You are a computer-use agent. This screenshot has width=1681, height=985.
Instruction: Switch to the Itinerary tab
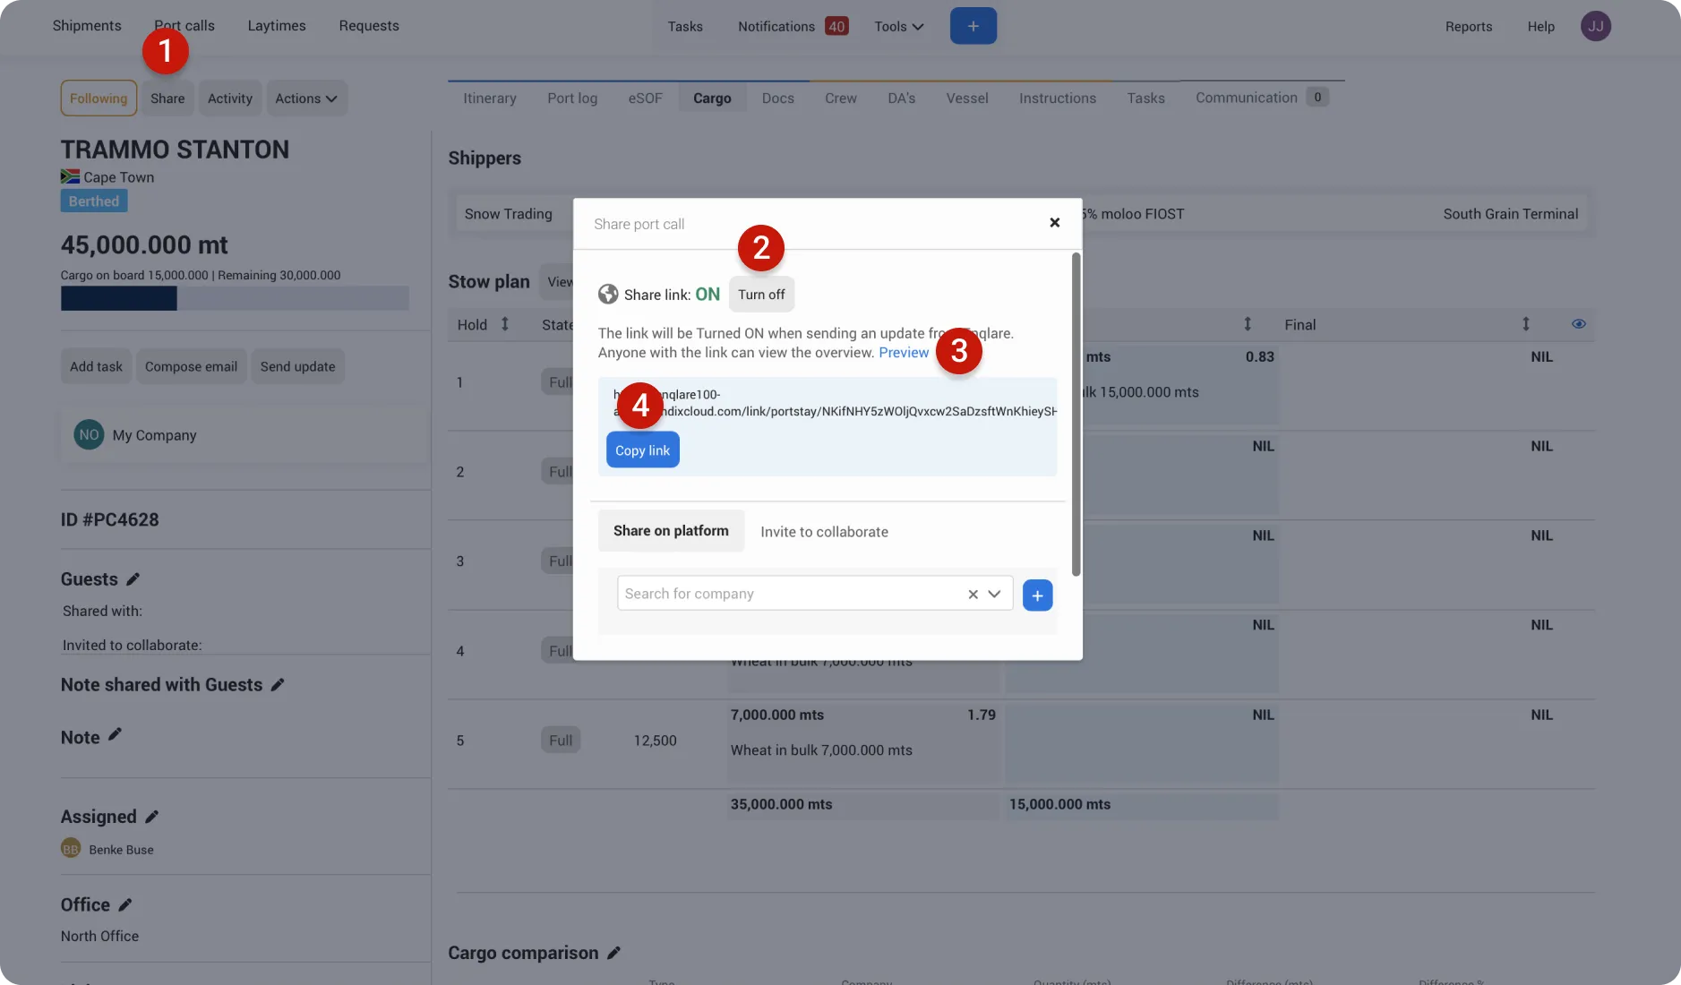(490, 98)
